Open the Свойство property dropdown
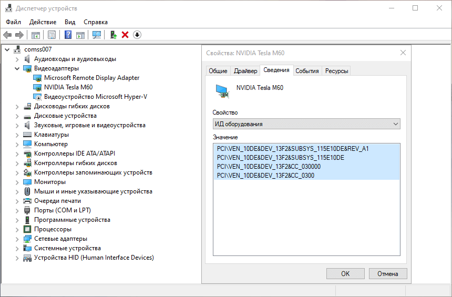The image size is (452, 297). pyautogui.click(x=306, y=124)
